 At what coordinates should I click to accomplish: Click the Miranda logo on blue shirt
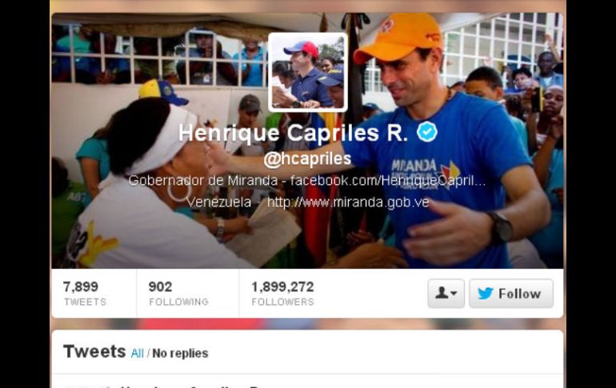tap(425, 172)
